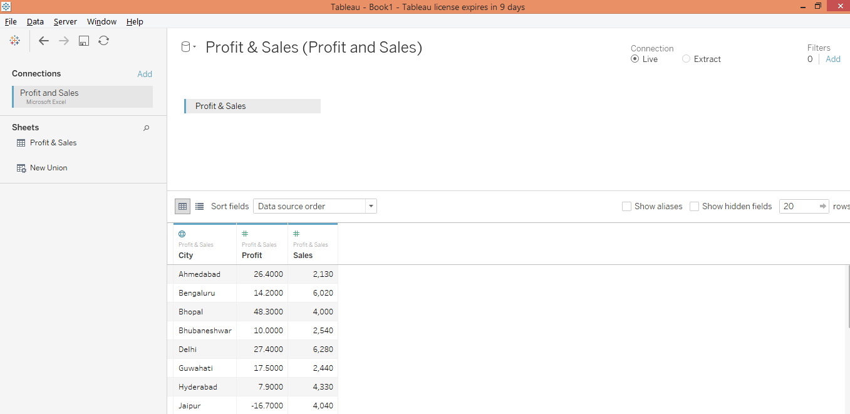
Task: Open the Sort fields order dropdown
Action: (370, 205)
